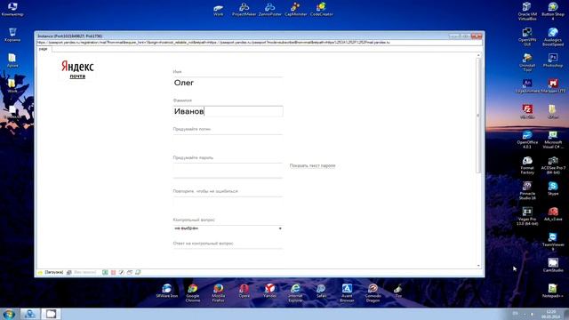Open the Windows Start menu
569x320 pixels.
9,314
